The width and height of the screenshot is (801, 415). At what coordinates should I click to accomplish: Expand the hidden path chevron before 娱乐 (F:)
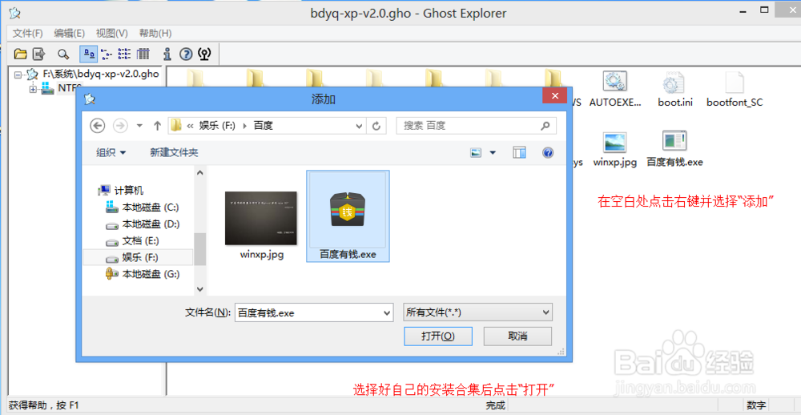tap(190, 126)
